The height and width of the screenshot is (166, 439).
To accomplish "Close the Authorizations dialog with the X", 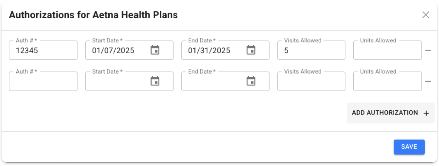I will click(x=426, y=15).
